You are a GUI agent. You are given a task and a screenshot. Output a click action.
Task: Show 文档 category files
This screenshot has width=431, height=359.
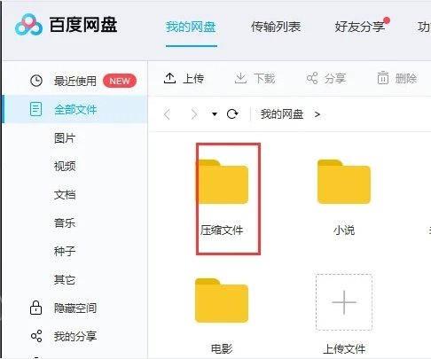tap(65, 194)
